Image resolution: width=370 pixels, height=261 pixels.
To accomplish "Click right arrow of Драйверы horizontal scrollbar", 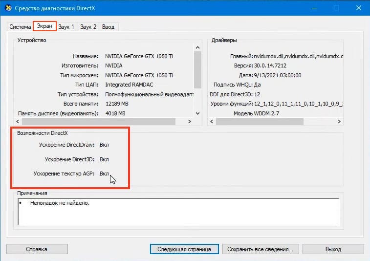I will (x=339, y=122).
